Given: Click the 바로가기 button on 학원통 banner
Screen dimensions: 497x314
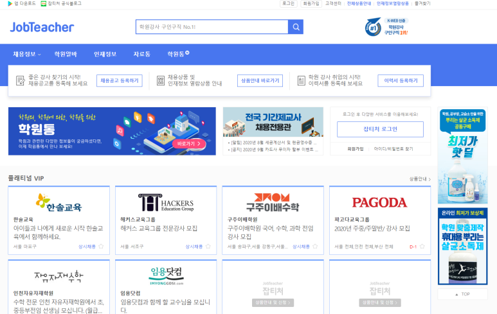Looking at the screenshot, I should click(x=189, y=144).
